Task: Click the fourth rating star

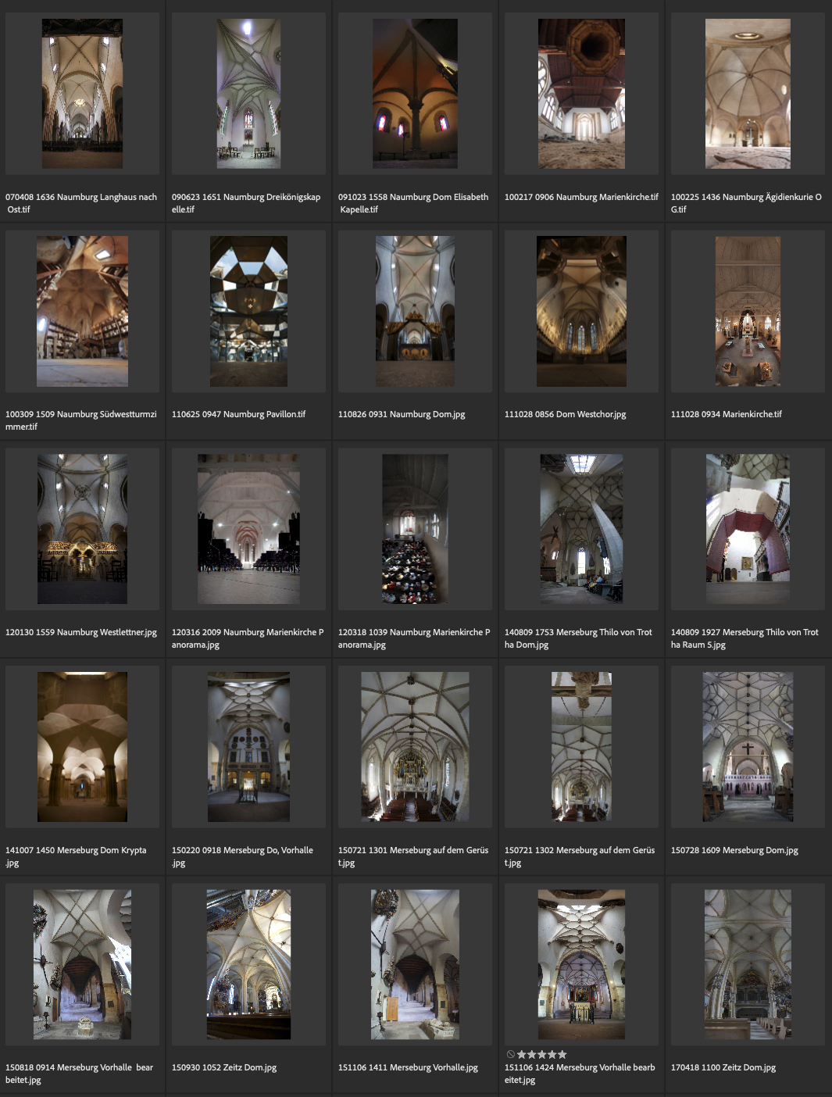Action: click(x=552, y=1055)
